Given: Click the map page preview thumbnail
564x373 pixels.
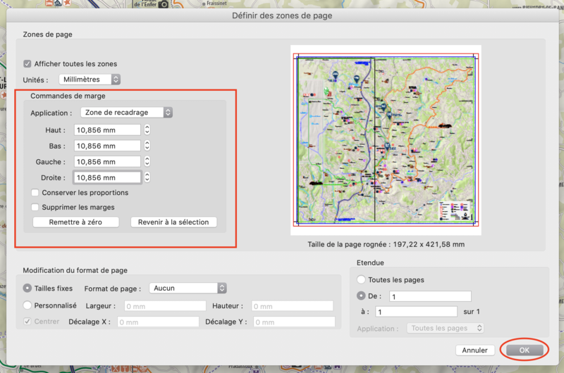Looking at the screenshot, I should coord(385,141).
